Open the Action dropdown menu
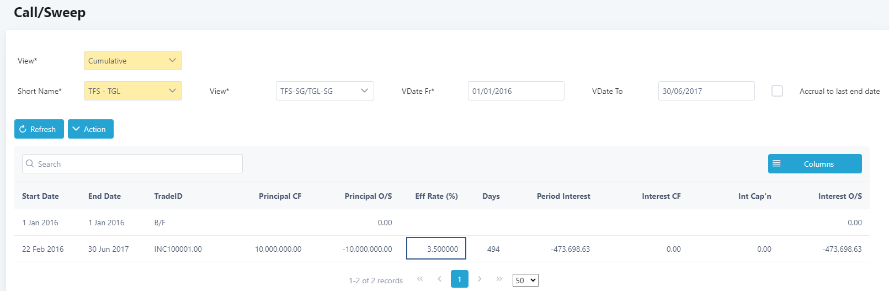The image size is (889, 291). 91,129
